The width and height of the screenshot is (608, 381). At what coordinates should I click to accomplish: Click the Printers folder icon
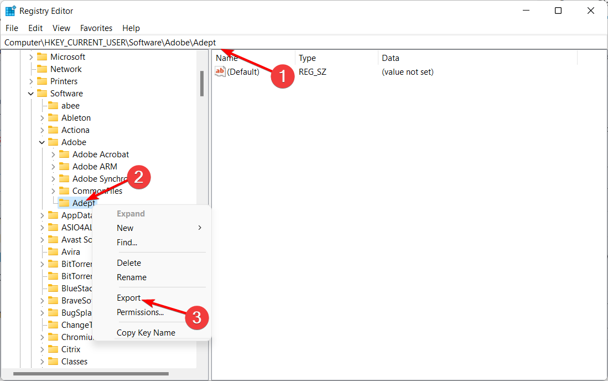point(42,81)
